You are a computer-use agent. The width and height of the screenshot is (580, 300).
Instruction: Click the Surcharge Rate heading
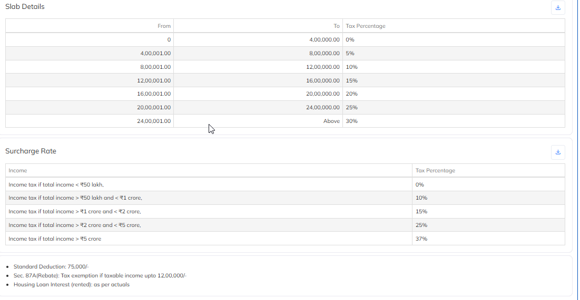(x=31, y=151)
